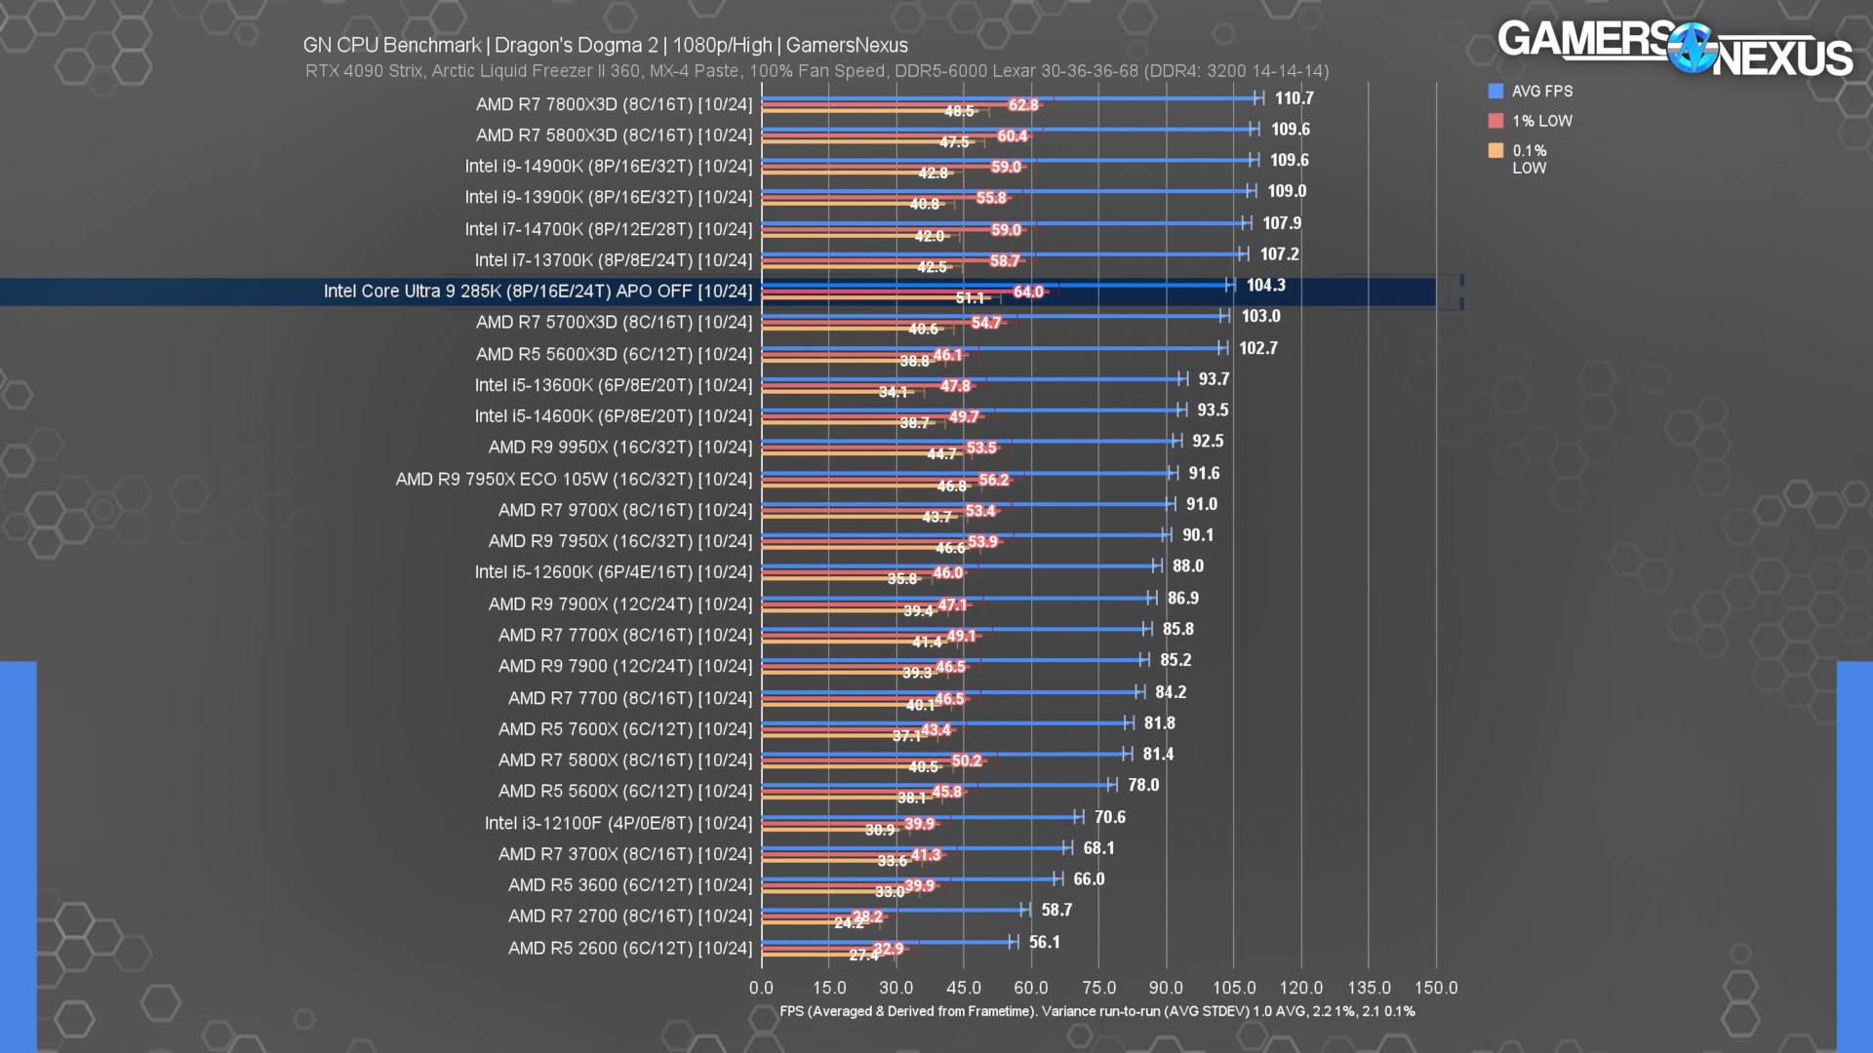Select the Intel i7-14700K row label
This screenshot has height=1053, width=1873.
pos(609,229)
